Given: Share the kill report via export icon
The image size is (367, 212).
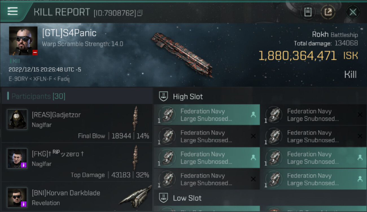Looking at the screenshot, I should 328,12.
